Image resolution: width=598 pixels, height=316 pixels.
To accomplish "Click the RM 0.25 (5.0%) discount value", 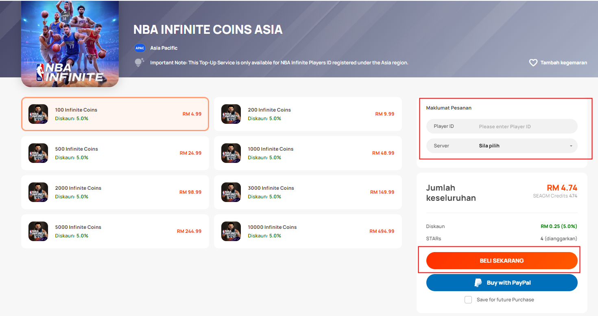I will (x=559, y=226).
